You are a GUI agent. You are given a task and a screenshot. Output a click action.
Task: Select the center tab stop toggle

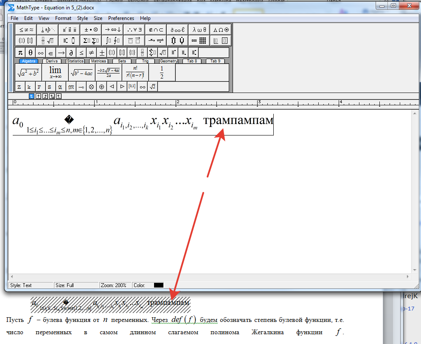coord(38,96)
